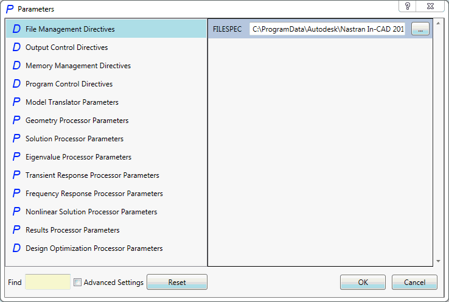The width and height of the screenshot is (449, 302).
Task: Select Program Control Directives category
Action: [x=69, y=84]
